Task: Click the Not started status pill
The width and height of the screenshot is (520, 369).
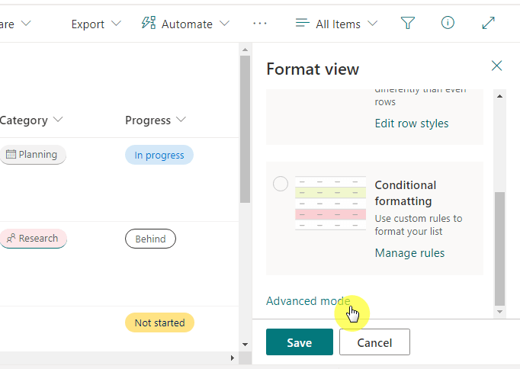Action: [x=159, y=322]
